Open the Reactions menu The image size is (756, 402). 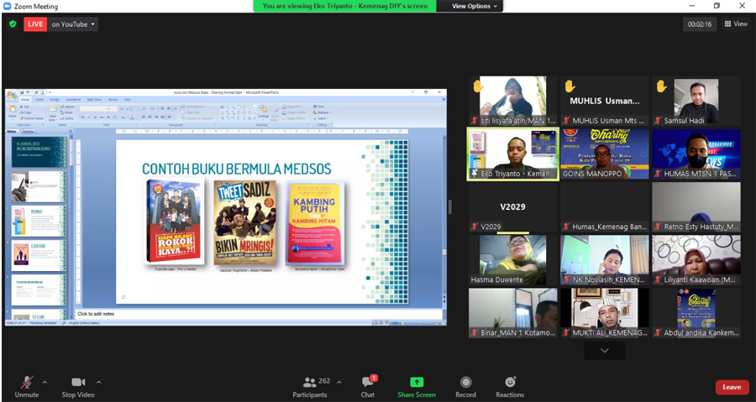(510, 383)
